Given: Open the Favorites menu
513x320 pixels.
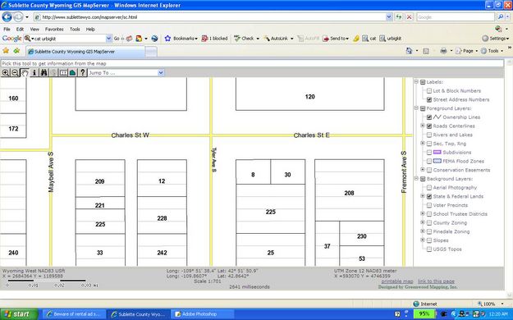Looking at the screenshot, I should [54, 29].
